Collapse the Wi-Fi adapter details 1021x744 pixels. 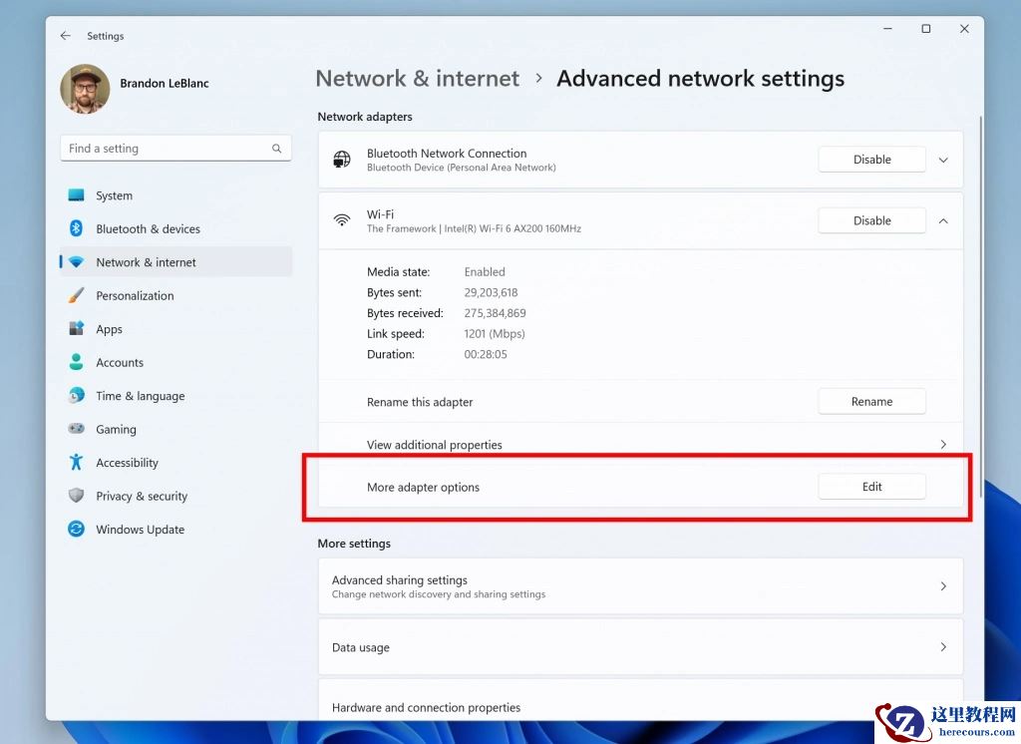[942, 220]
